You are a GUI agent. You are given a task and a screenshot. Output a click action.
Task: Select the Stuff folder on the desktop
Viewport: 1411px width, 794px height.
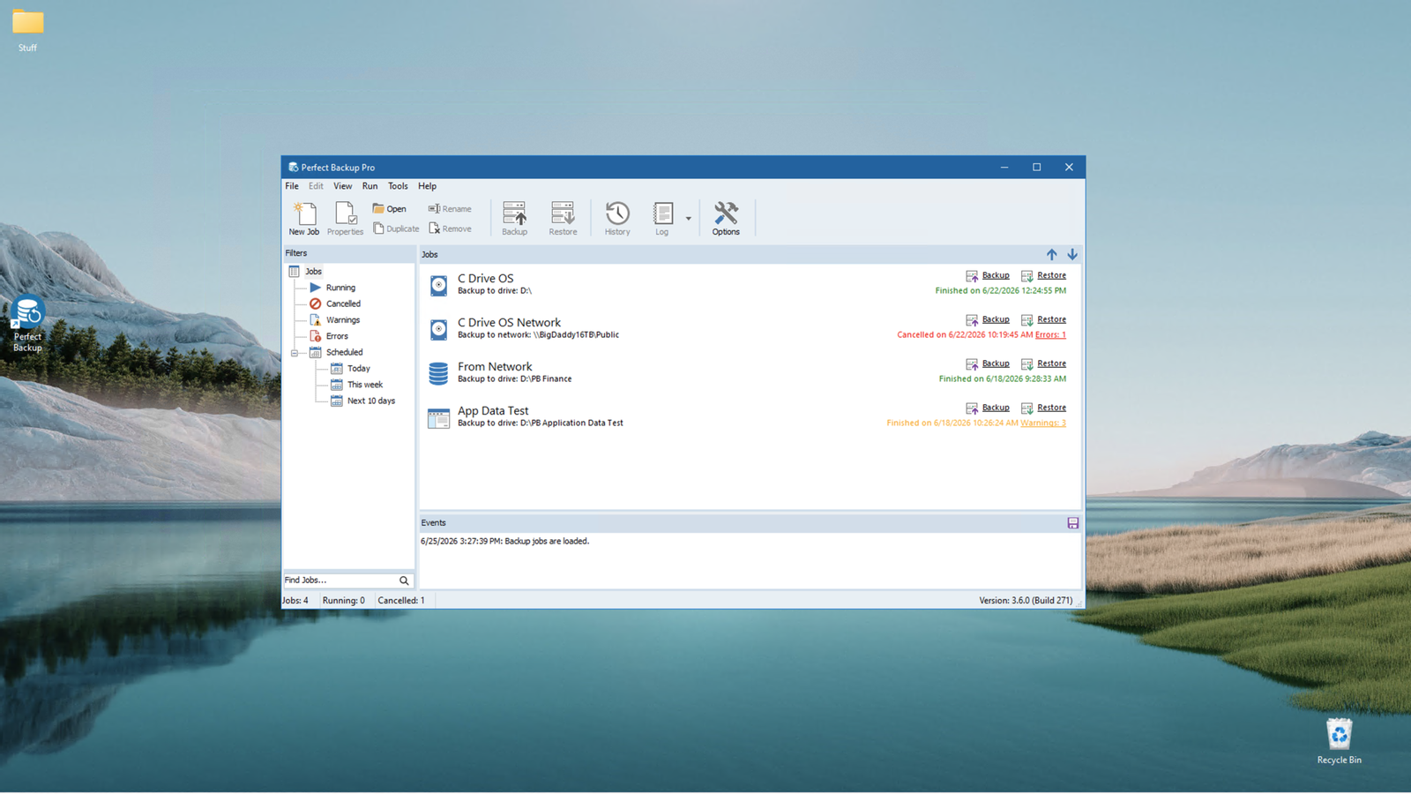point(27,31)
